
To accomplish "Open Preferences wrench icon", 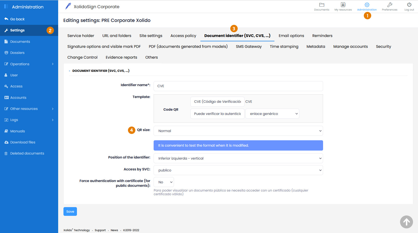I will click(x=389, y=5).
